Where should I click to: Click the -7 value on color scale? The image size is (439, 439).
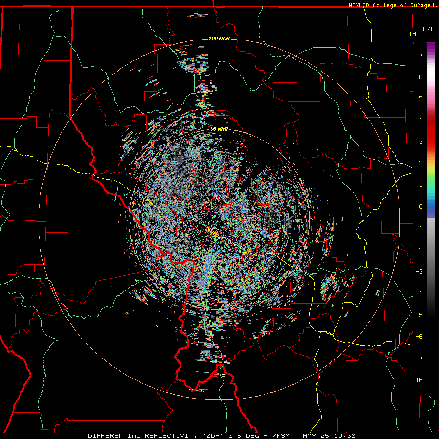pyautogui.click(x=419, y=358)
